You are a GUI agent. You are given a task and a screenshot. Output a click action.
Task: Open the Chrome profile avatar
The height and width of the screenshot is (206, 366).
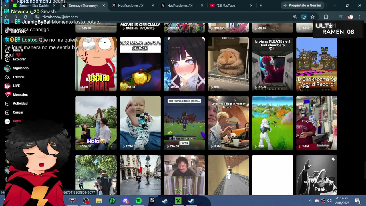pyautogui.click(x=350, y=17)
